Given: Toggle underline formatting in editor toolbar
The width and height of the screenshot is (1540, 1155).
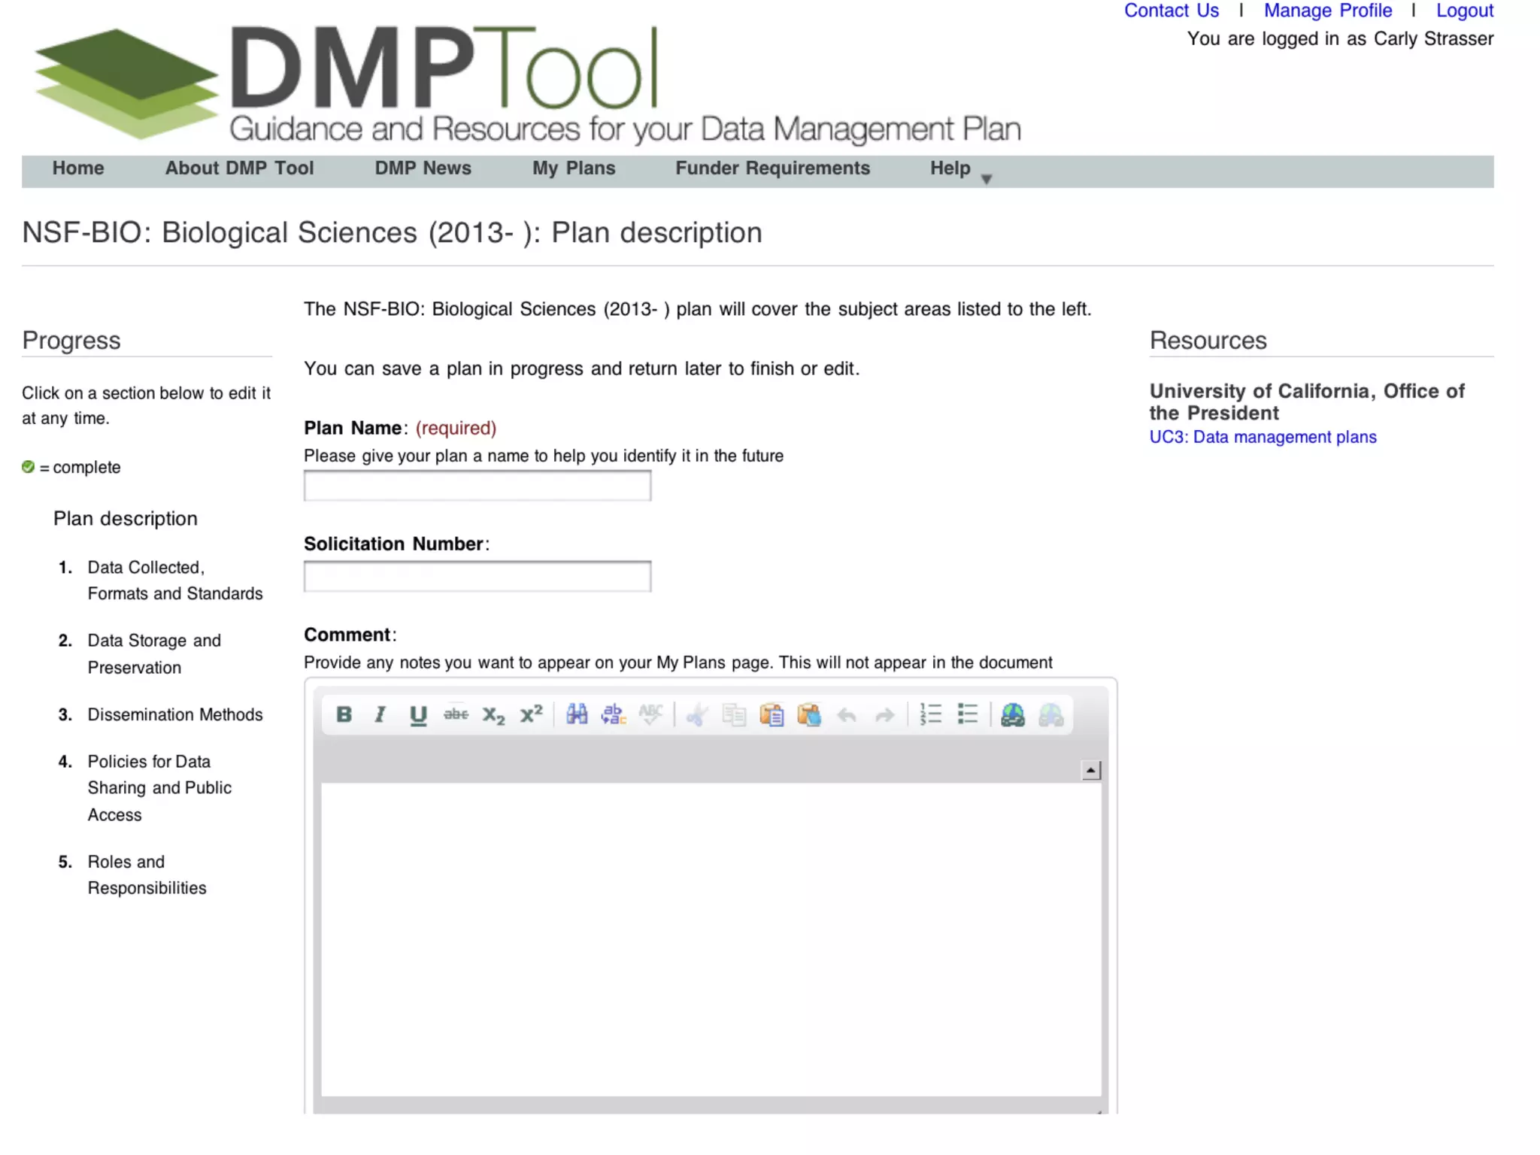Looking at the screenshot, I should [x=418, y=714].
